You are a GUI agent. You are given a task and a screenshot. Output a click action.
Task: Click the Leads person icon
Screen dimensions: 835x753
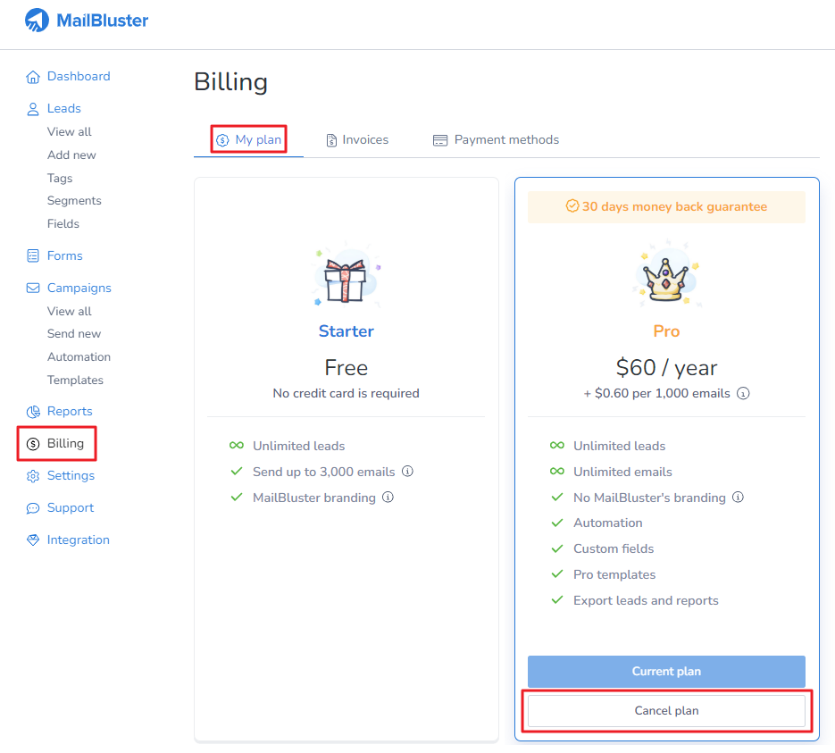pos(33,109)
